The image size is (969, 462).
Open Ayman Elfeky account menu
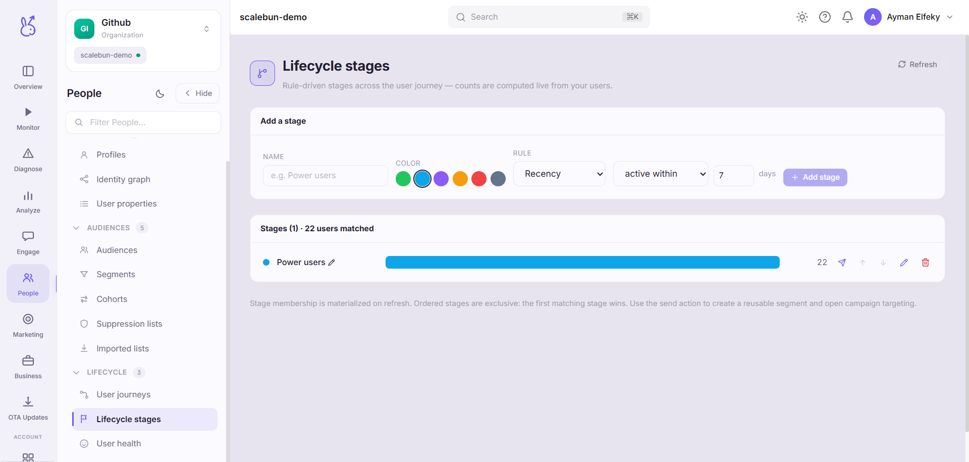point(908,17)
